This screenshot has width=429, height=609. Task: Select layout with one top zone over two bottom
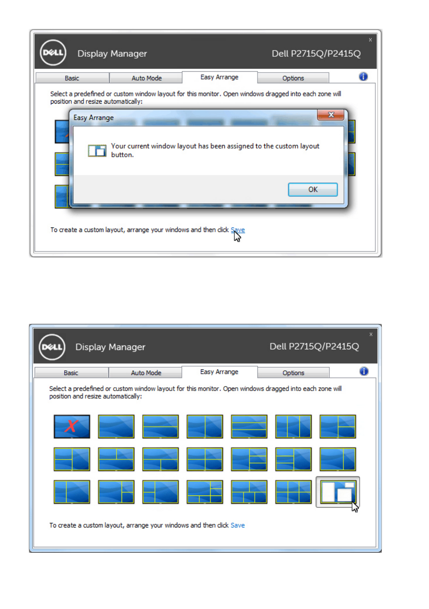(x=160, y=459)
